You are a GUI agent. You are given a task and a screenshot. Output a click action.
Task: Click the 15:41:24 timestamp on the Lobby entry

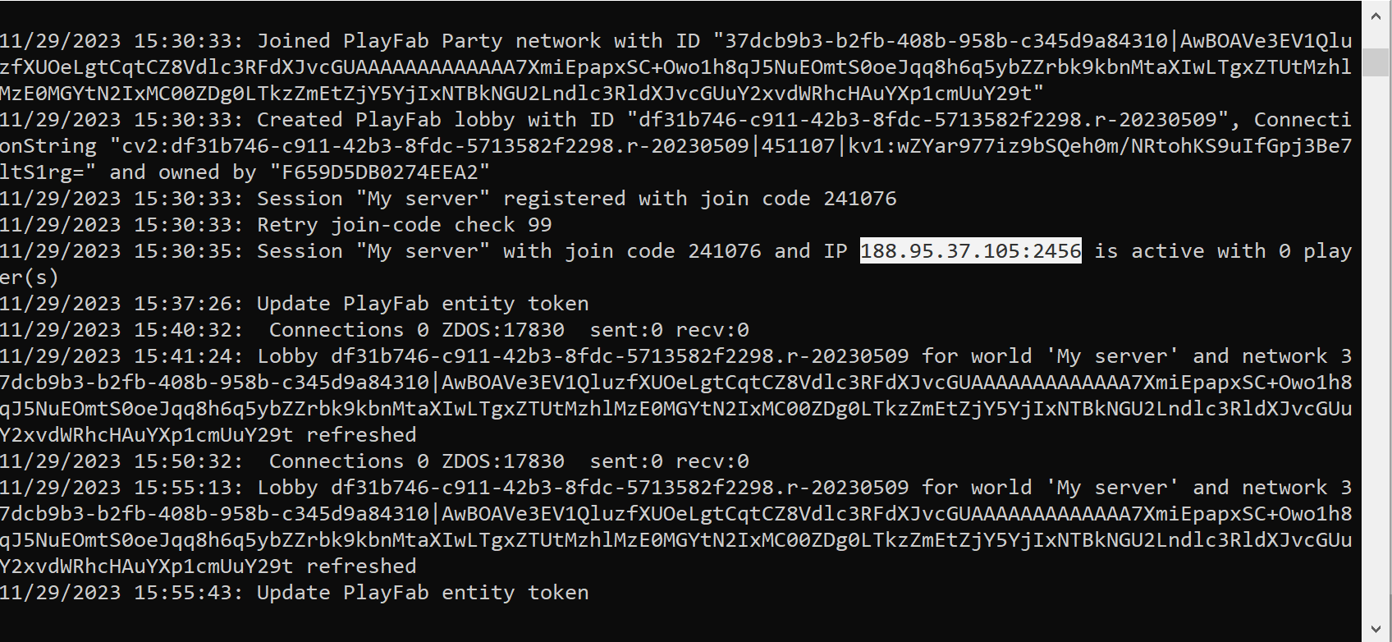[x=188, y=356]
